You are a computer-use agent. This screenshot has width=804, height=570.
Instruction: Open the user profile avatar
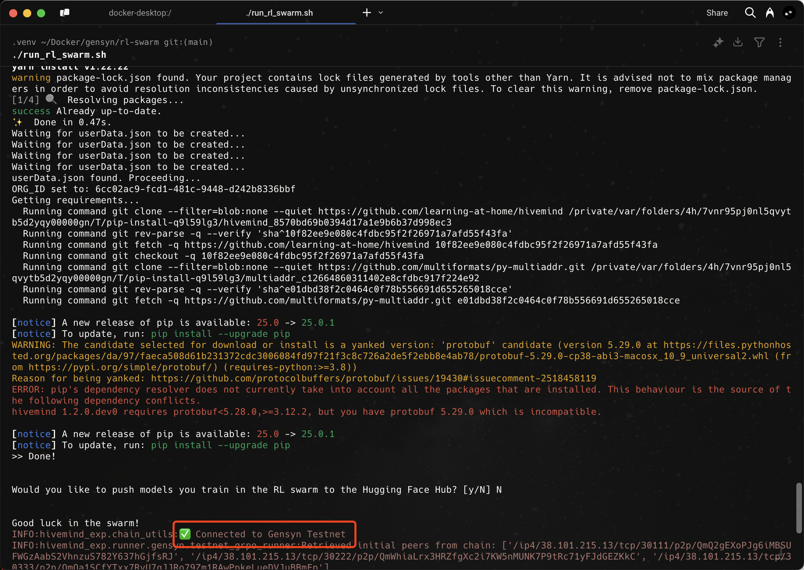[789, 13]
